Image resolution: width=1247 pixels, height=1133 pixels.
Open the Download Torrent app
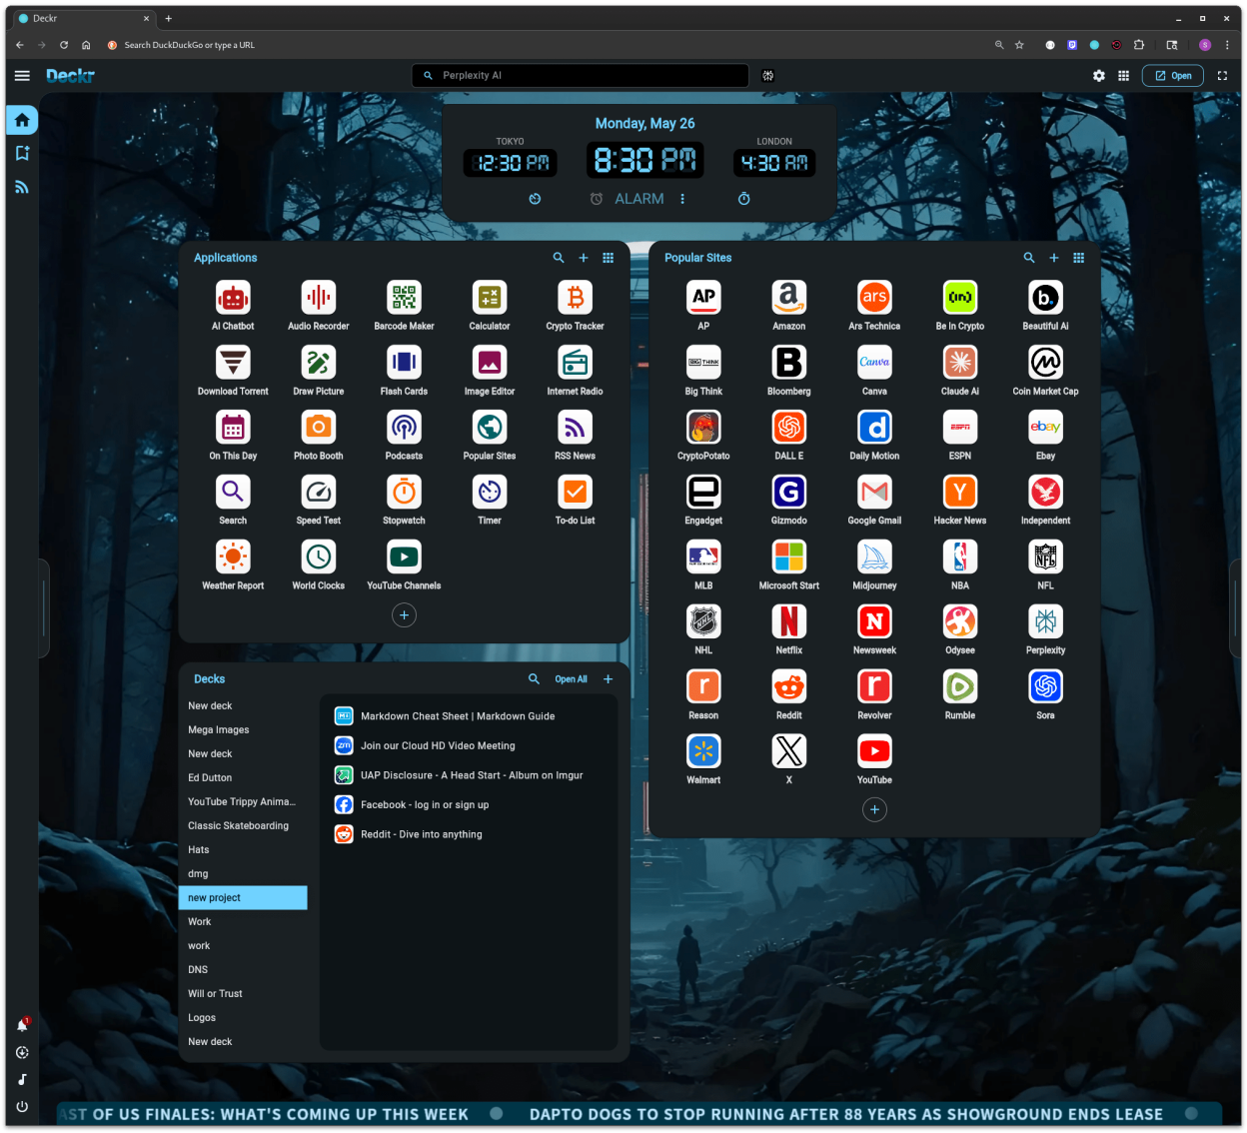[x=233, y=363]
